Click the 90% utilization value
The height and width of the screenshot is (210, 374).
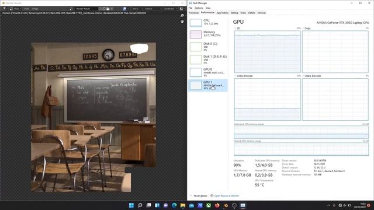(237, 165)
